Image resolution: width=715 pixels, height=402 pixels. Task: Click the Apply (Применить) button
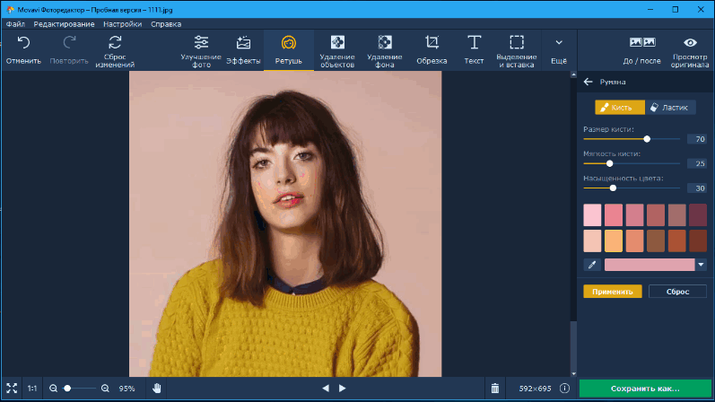613,292
